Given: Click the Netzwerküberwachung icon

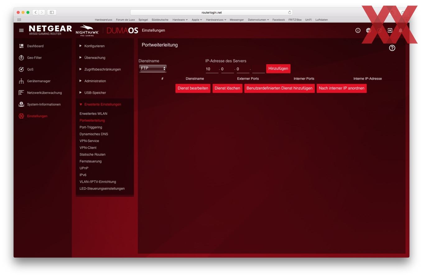Looking at the screenshot, I should (21, 93).
